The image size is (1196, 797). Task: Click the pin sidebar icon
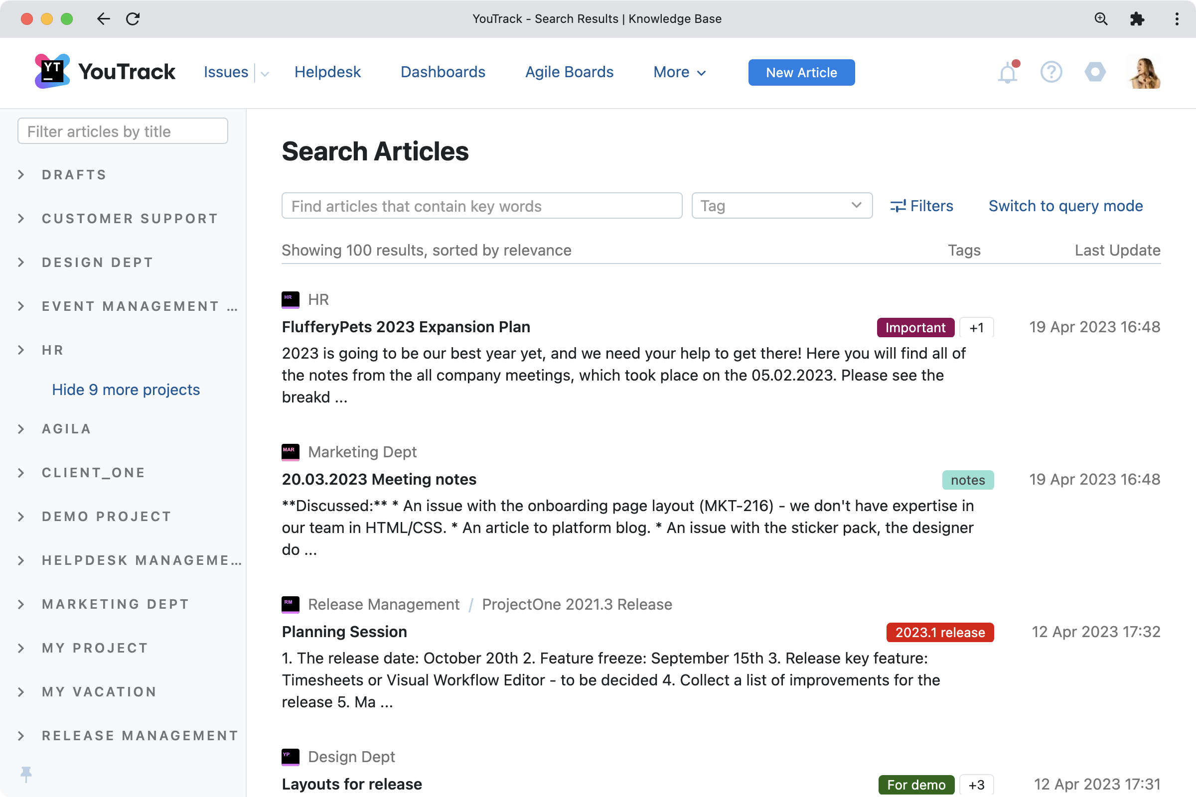tap(26, 774)
